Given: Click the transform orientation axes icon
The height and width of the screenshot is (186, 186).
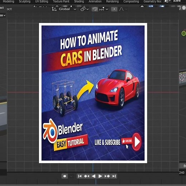Looking at the screenshot, I should click(54, 9).
